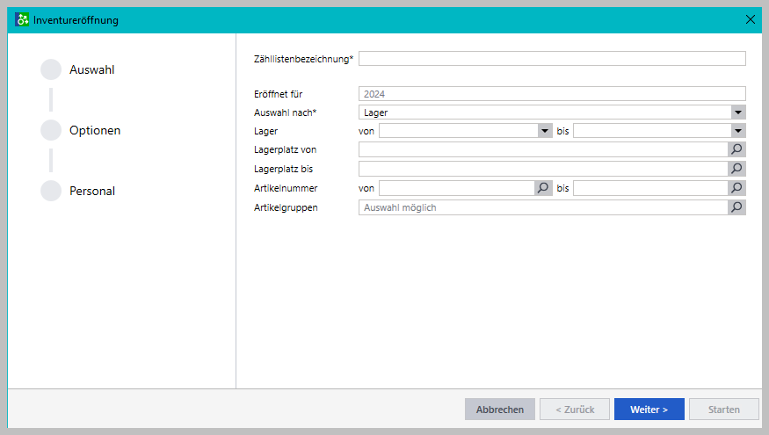Open the Artikelnummer von search lookup icon
769x435 pixels.
click(x=543, y=188)
